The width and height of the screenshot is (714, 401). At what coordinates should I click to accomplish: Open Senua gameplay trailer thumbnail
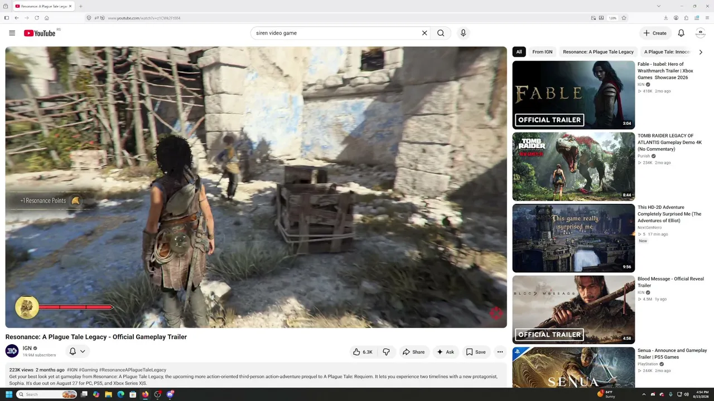point(573,368)
